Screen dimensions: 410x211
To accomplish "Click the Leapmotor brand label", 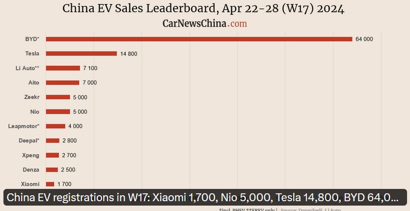I will (24, 126).
